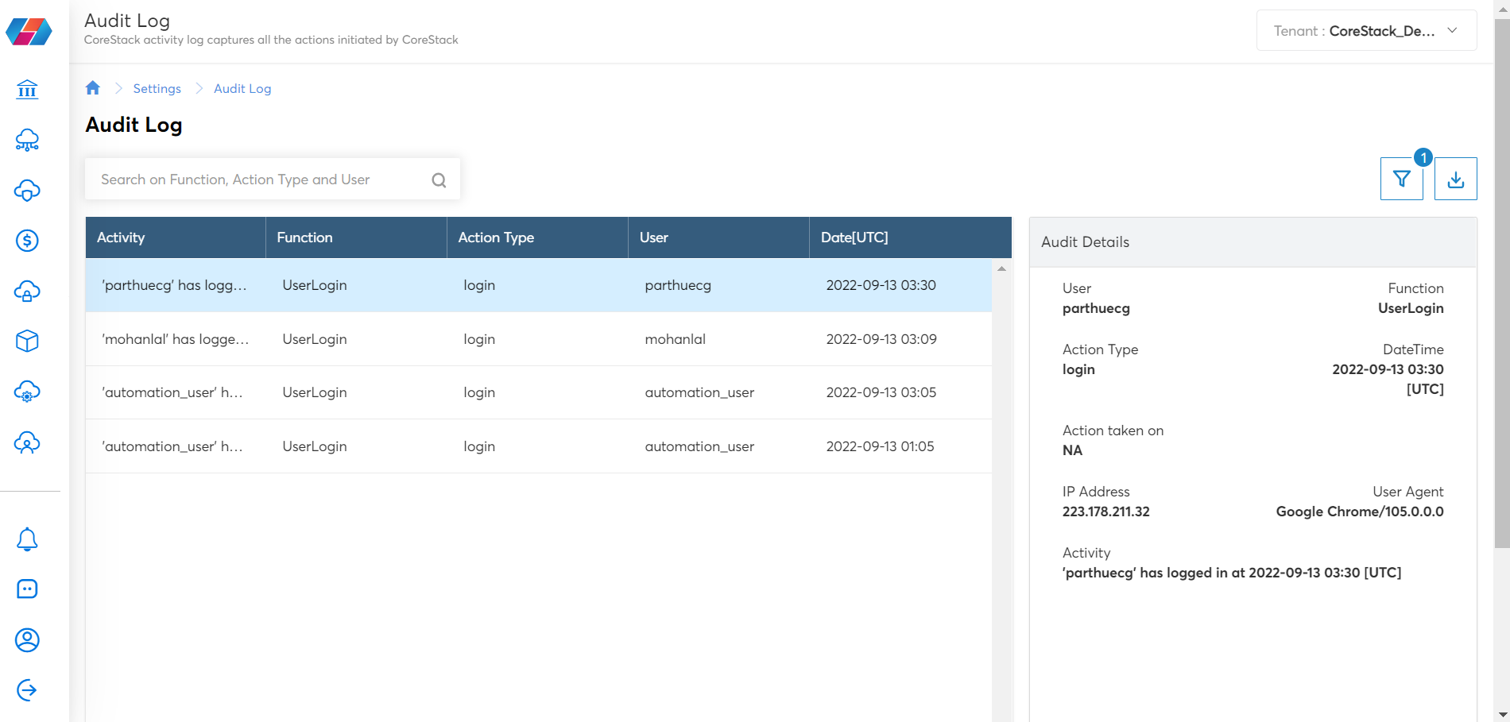This screenshot has height=722, width=1510.
Task: Click the page vertical scrollbar thumb
Action: pos(1502,282)
